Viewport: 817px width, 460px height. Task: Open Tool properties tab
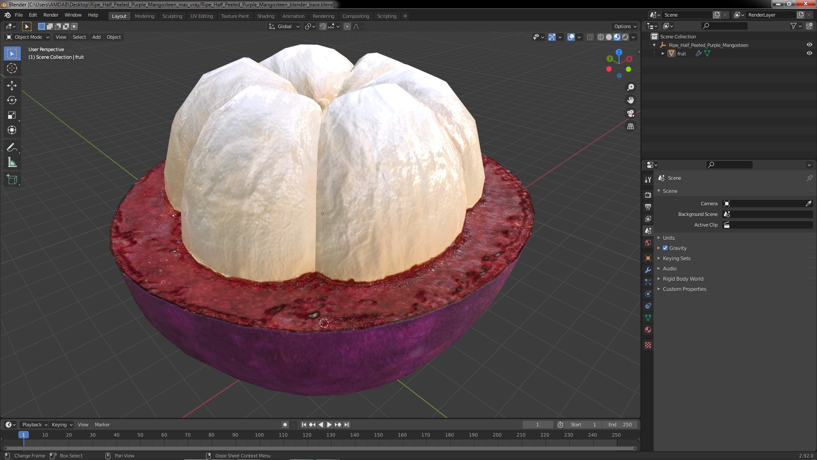point(648,180)
